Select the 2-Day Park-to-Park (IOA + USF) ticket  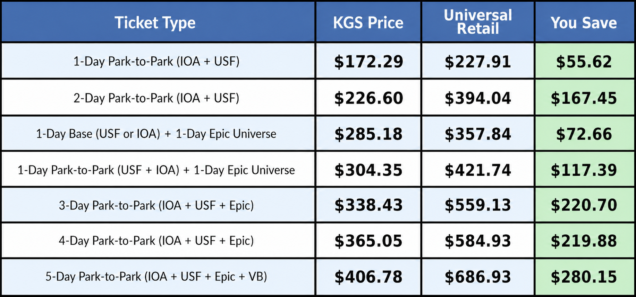click(x=156, y=98)
